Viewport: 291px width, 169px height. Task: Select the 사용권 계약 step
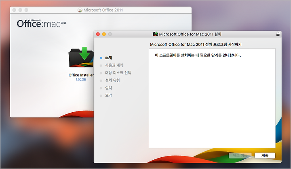[114, 65]
